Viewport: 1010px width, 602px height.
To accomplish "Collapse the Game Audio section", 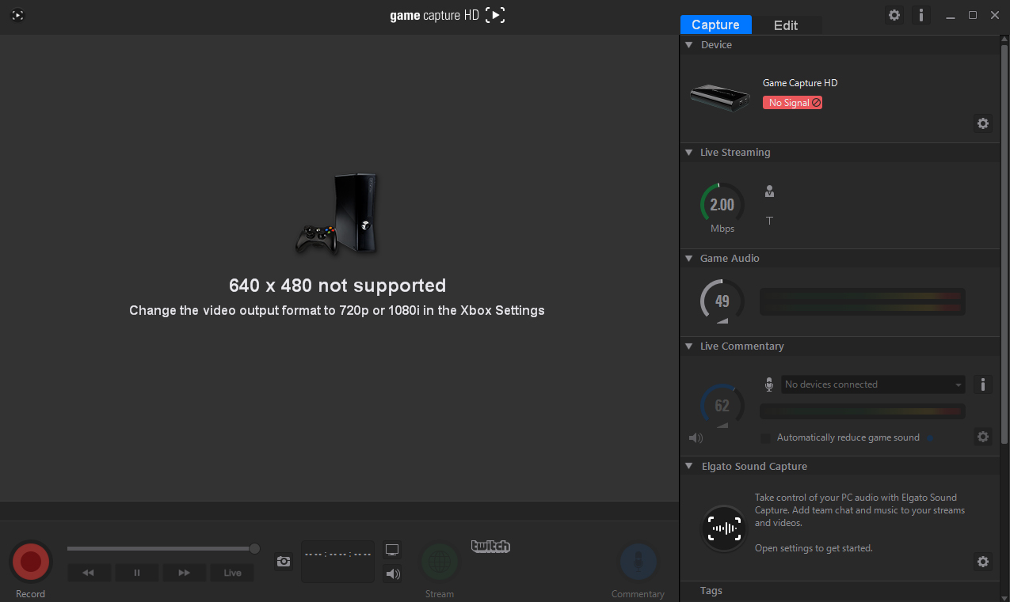I will [x=689, y=259].
